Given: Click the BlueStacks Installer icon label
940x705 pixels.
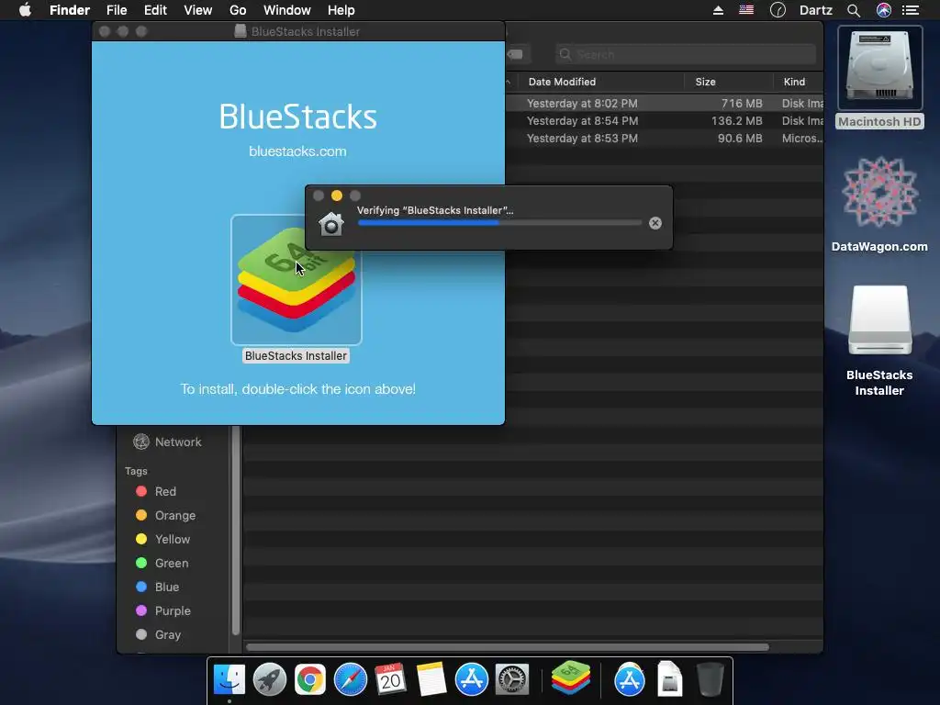Looking at the screenshot, I should pyautogui.click(x=296, y=355).
